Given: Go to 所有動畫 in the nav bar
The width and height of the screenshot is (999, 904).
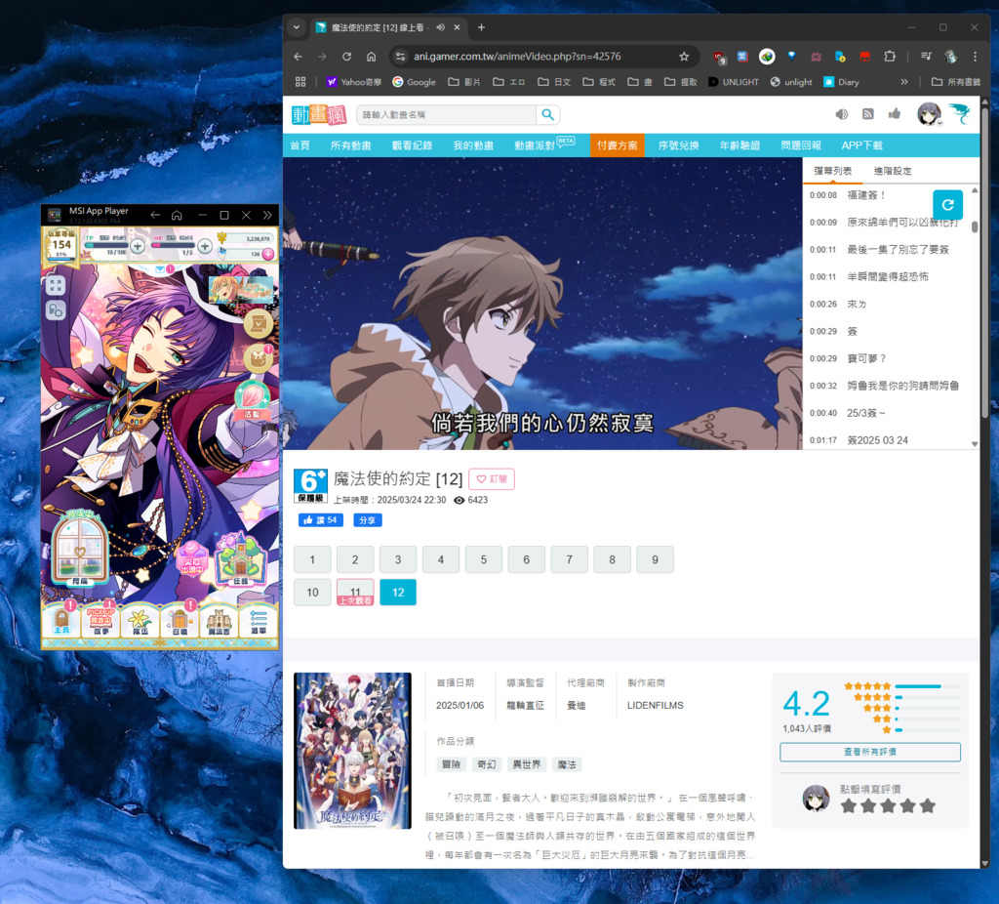Looking at the screenshot, I should coord(350,145).
